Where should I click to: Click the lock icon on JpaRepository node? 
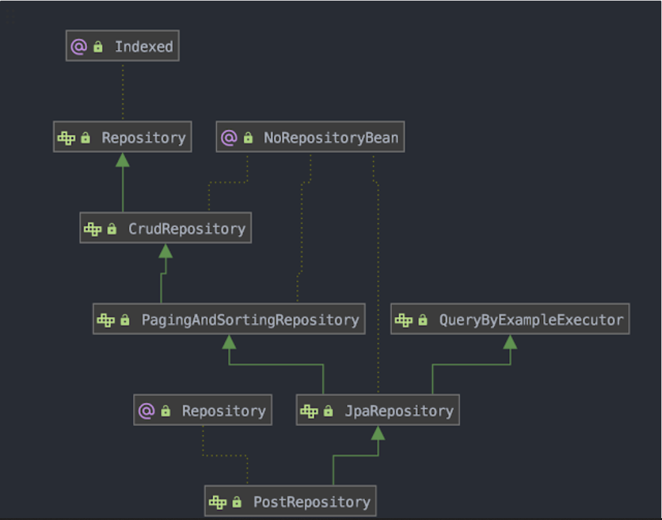[328, 410]
